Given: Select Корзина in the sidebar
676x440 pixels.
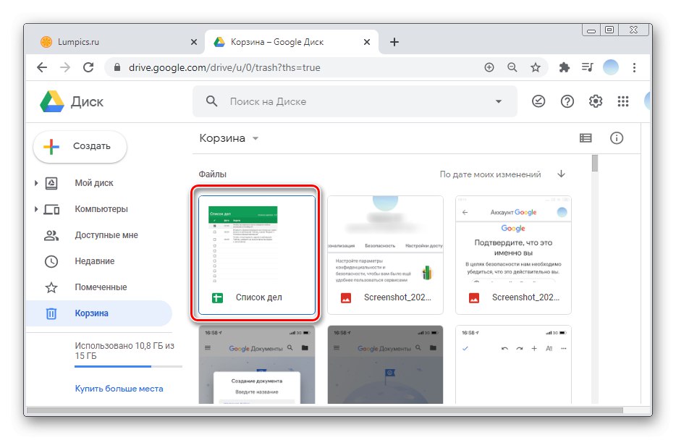Looking at the screenshot, I should click(x=98, y=313).
